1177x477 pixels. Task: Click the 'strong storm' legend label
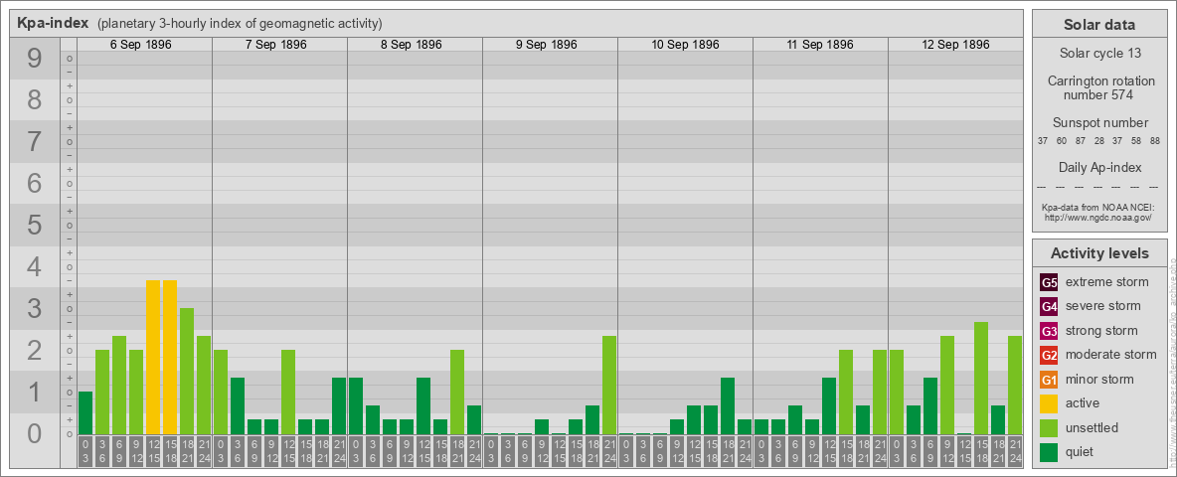point(1101,330)
